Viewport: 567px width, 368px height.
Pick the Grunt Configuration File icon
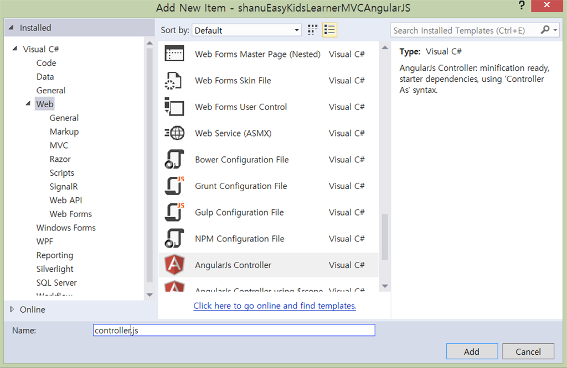tap(174, 186)
